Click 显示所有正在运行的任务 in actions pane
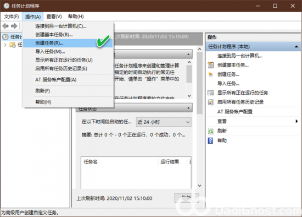This screenshot has width=302, height=217. click(x=243, y=93)
